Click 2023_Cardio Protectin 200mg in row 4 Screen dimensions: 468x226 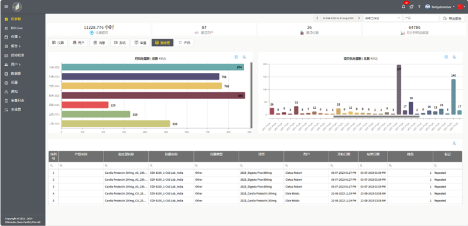coord(258,193)
